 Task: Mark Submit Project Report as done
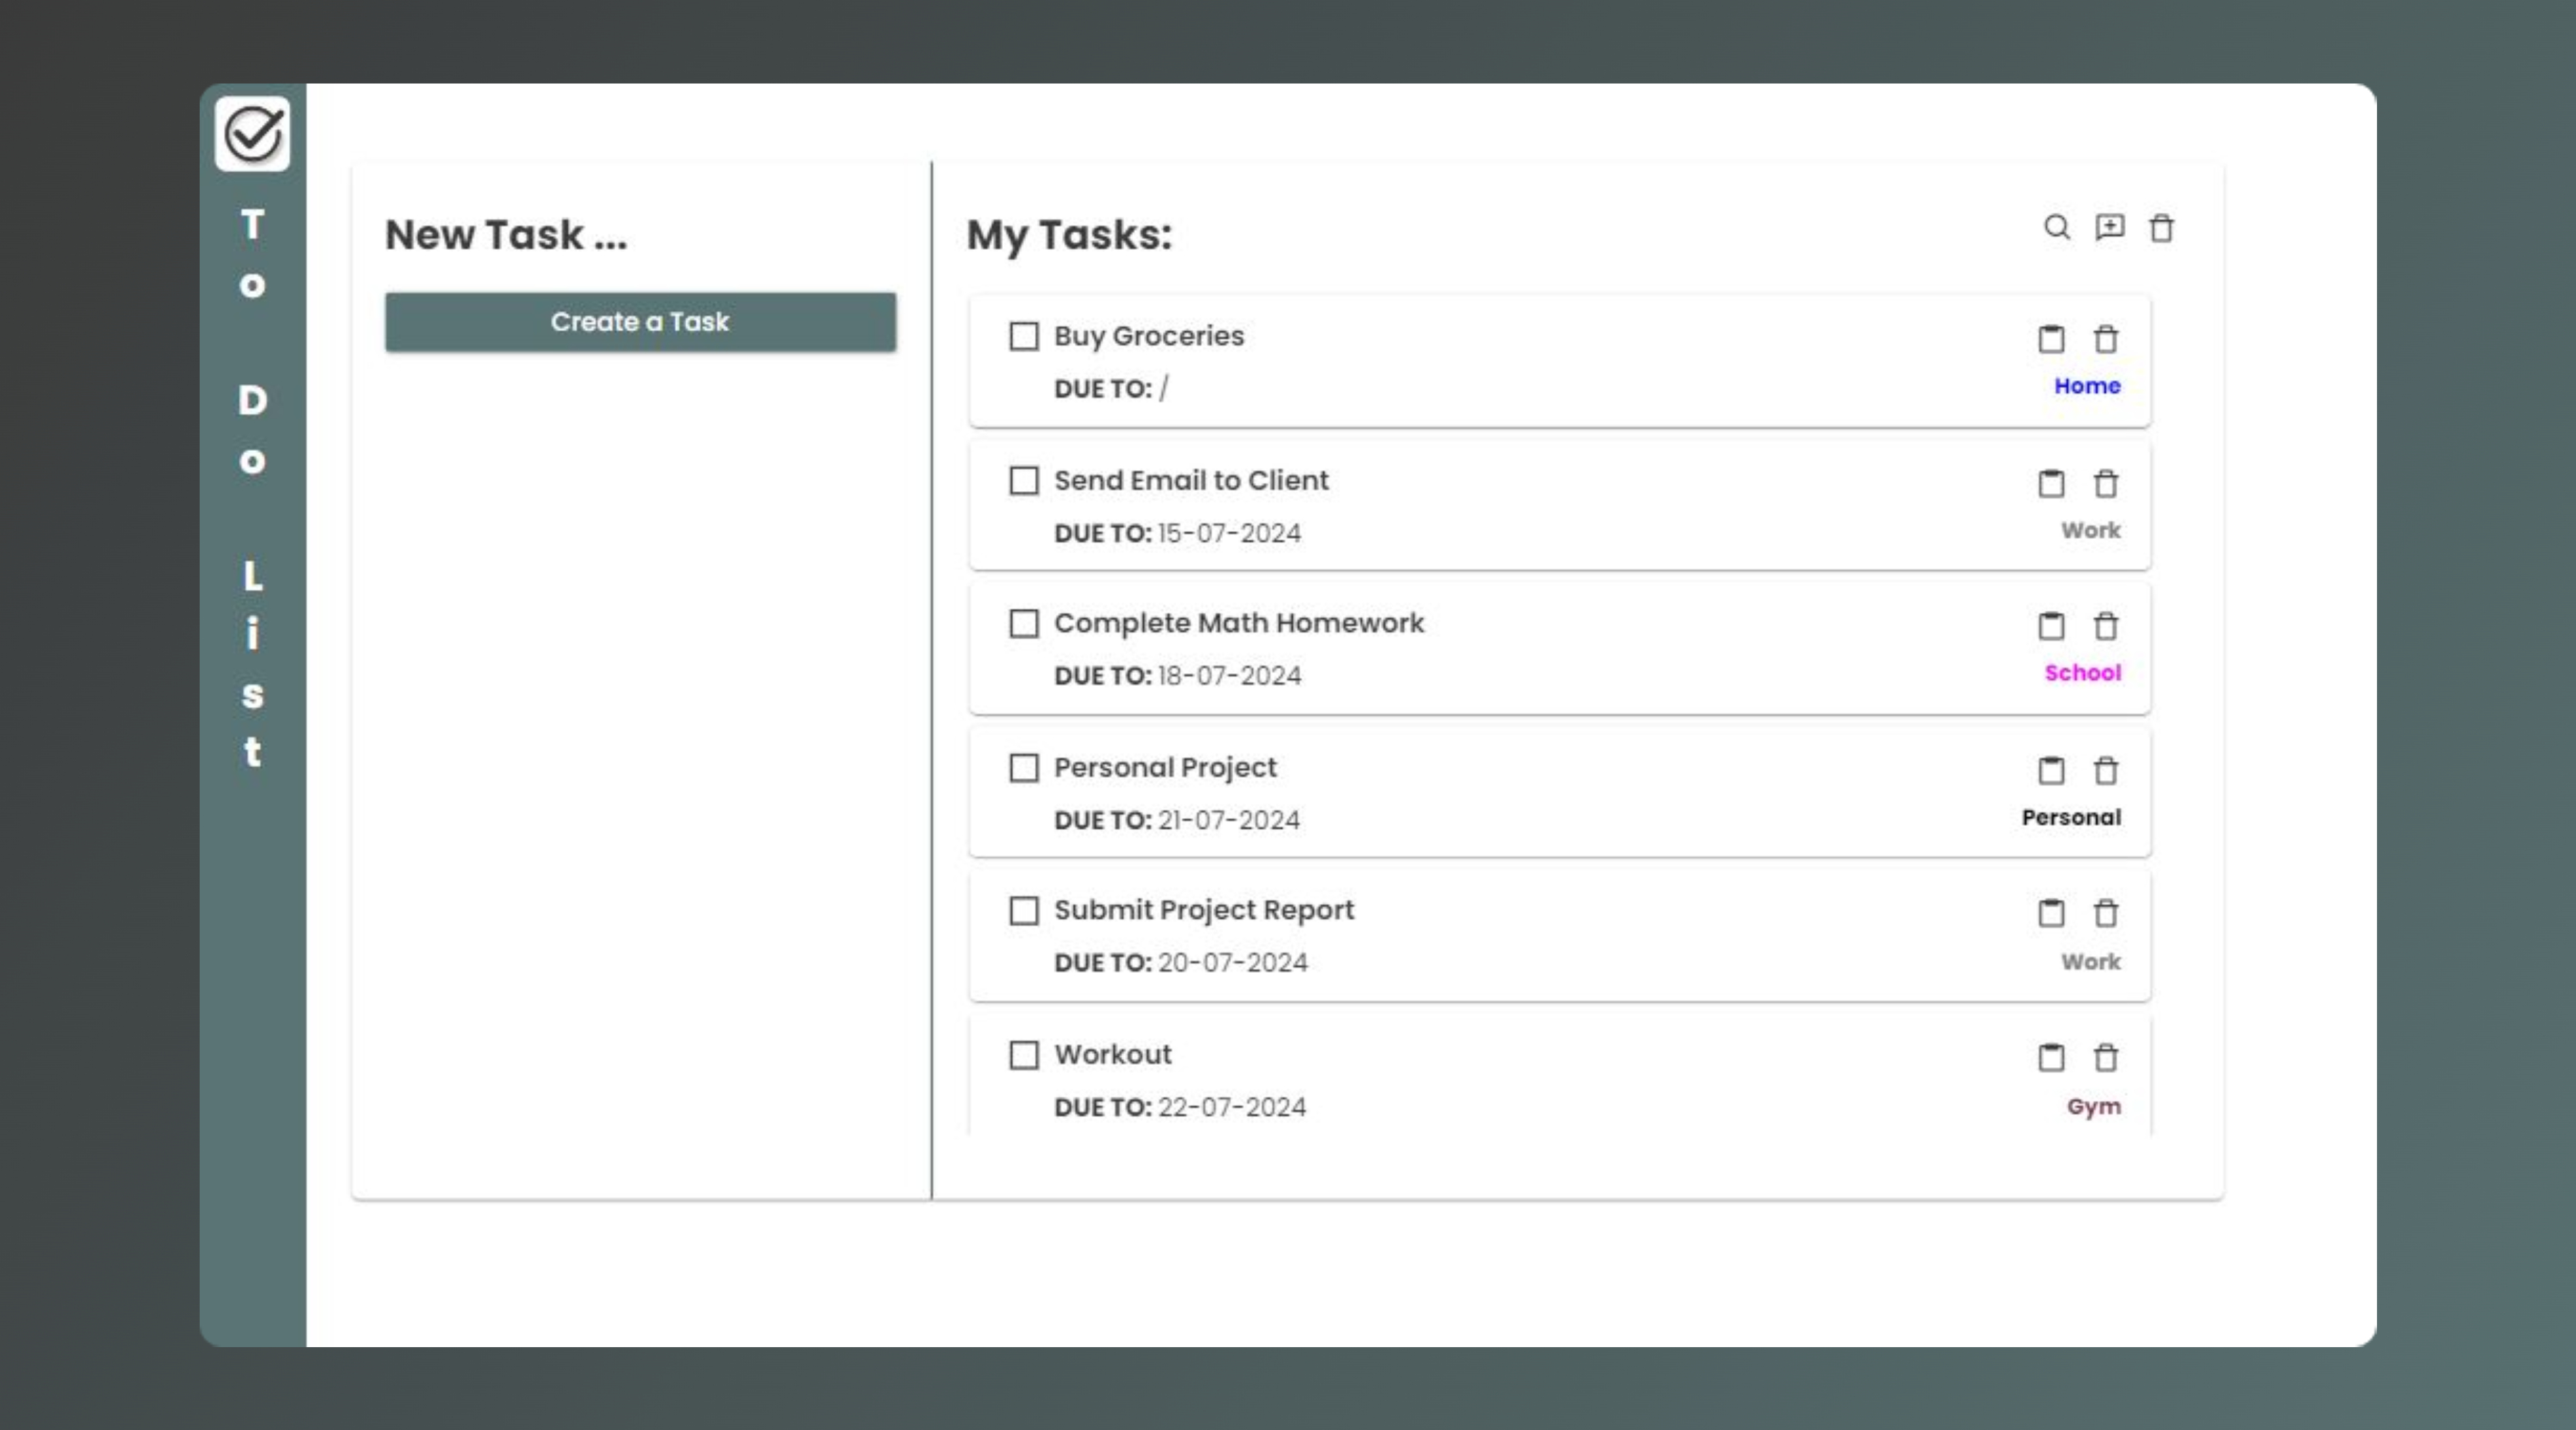coord(1023,911)
